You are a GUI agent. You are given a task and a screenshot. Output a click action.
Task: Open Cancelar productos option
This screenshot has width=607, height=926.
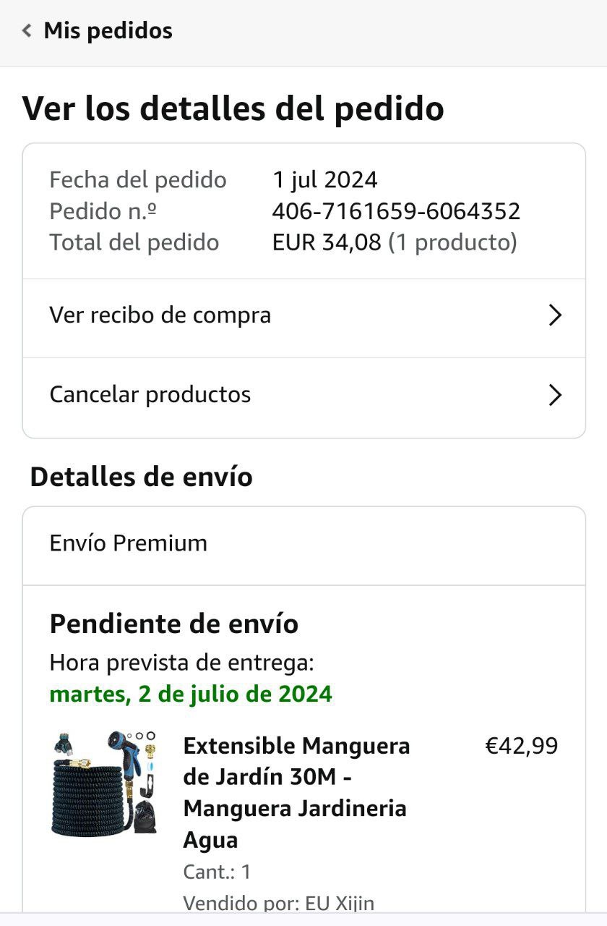[150, 395]
